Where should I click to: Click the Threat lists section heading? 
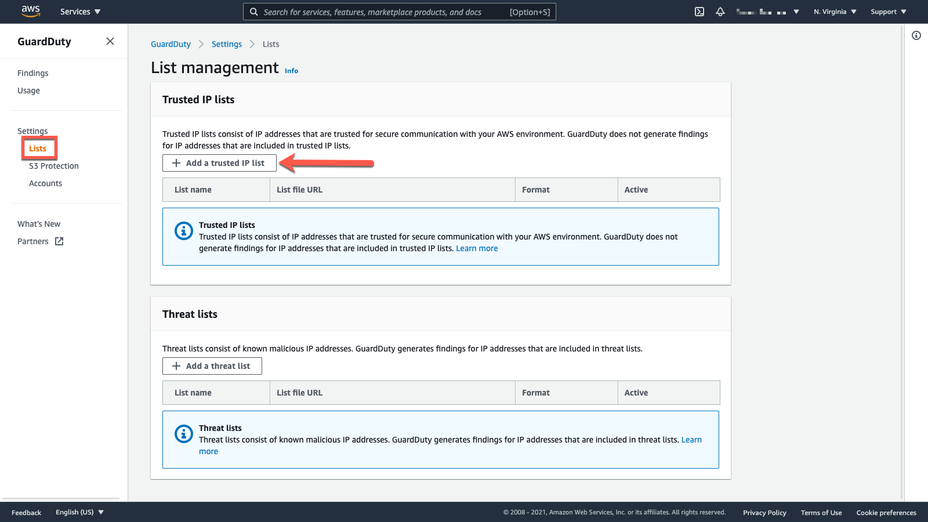(190, 314)
